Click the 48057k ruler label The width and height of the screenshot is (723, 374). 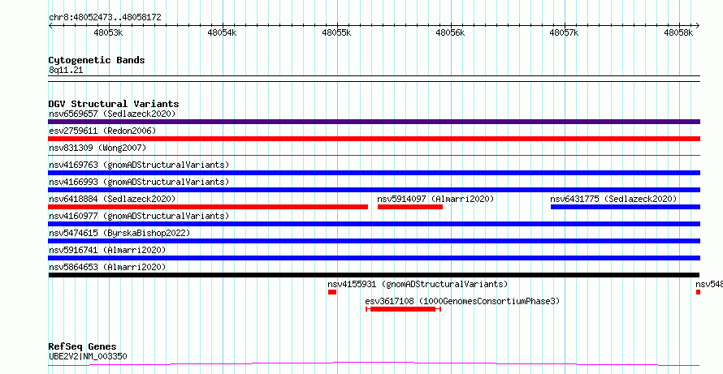(x=565, y=32)
